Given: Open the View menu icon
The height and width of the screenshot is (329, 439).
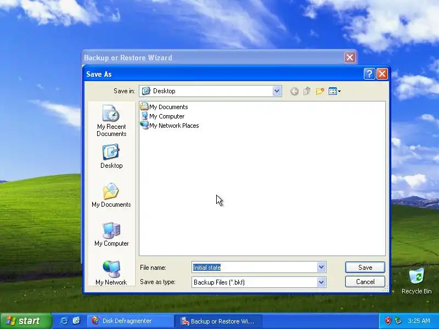Looking at the screenshot, I should [x=334, y=91].
